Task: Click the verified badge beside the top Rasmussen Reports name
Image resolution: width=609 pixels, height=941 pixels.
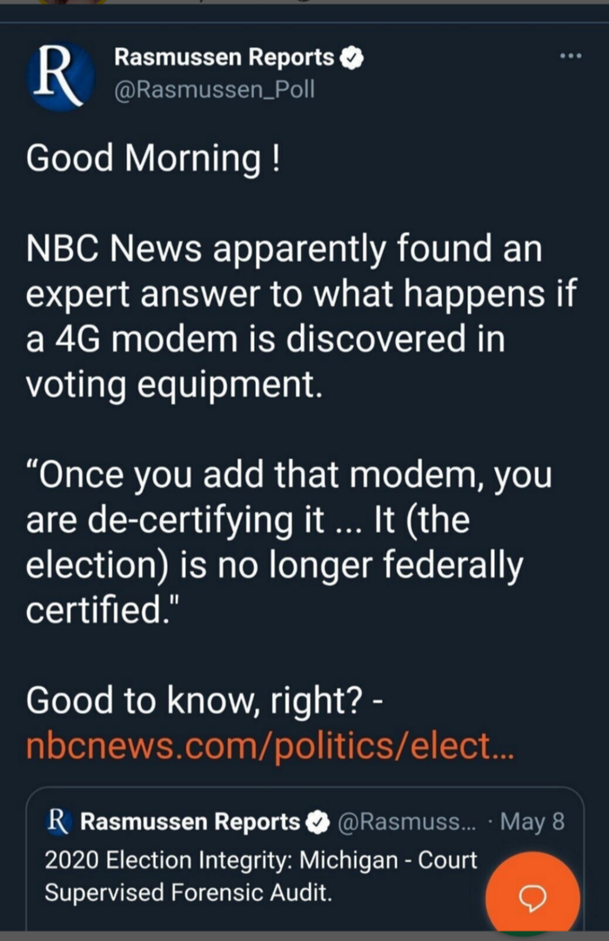Action: [x=352, y=59]
